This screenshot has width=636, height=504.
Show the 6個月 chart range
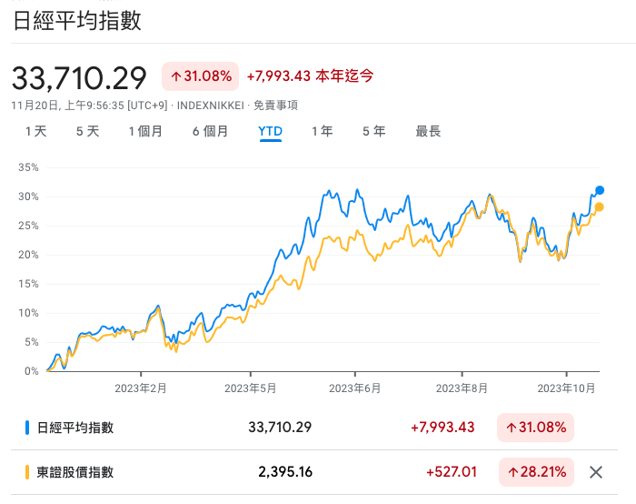[210, 132]
